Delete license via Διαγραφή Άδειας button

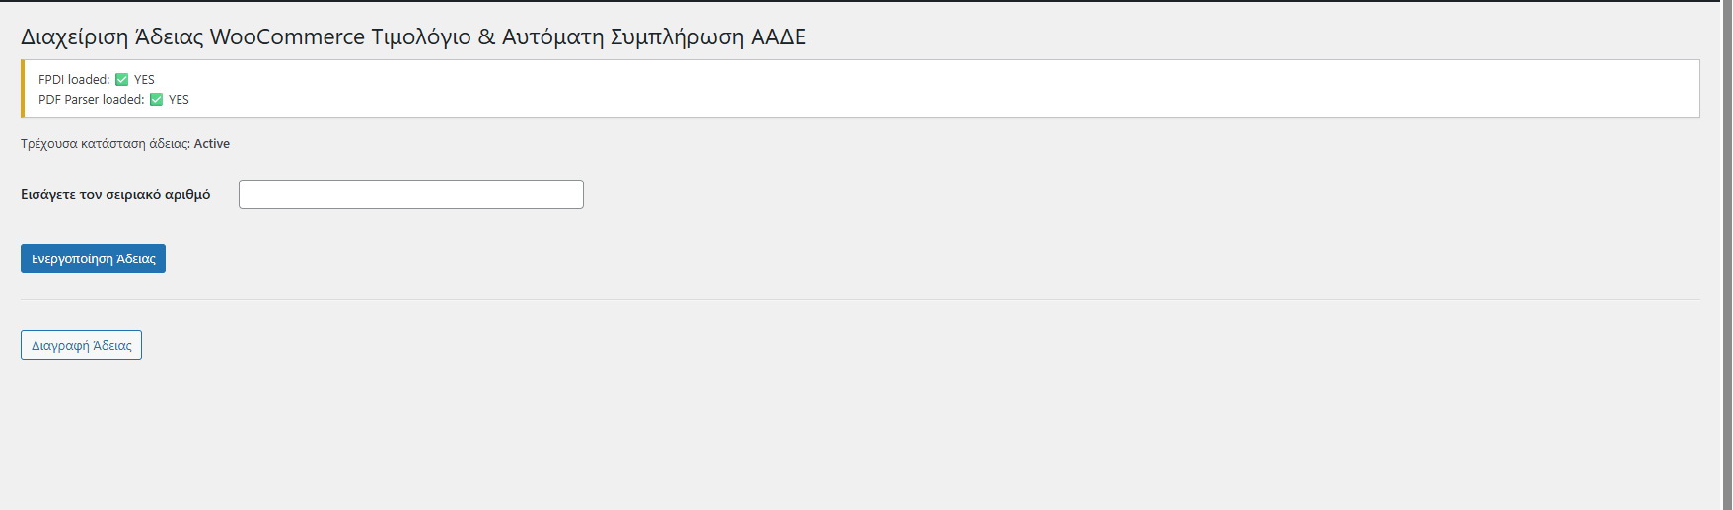(x=81, y=345)
